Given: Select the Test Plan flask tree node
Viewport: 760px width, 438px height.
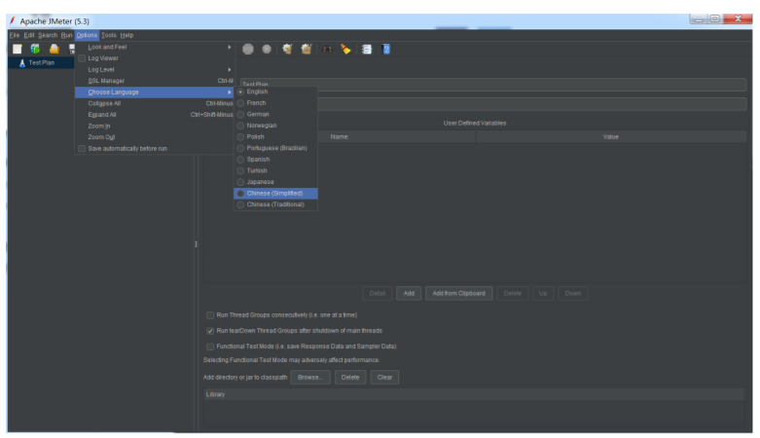Looking at the screenshot, I should click(37, 62).
